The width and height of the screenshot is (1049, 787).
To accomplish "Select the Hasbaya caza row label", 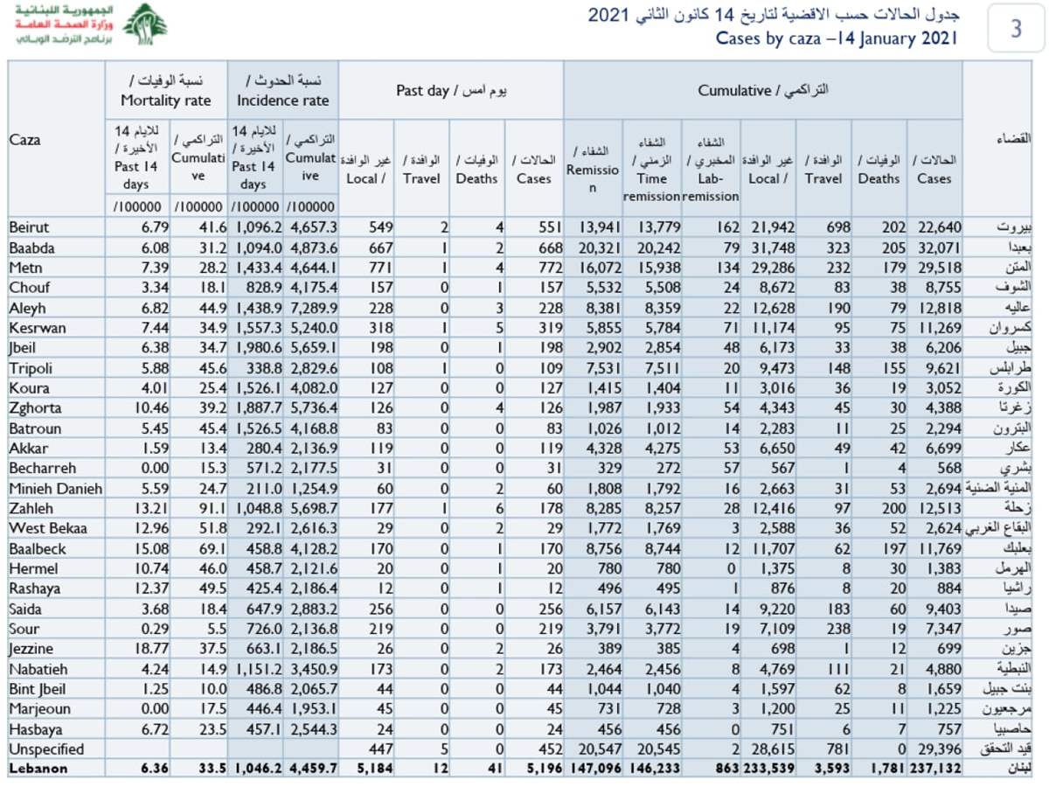I will [35, 728].
